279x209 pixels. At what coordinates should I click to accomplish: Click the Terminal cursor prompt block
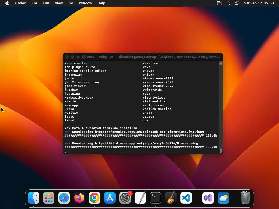[65, 151]
